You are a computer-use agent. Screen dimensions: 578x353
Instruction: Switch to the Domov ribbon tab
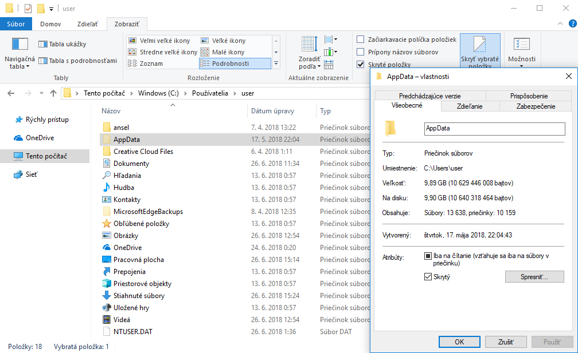(x=50, y=24)
